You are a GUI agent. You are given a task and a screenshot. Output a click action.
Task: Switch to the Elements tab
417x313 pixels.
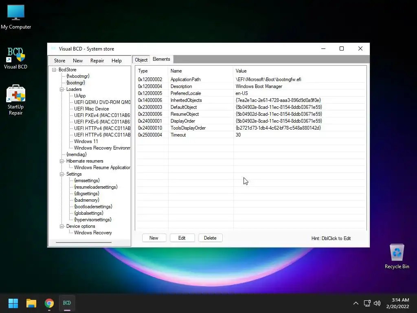[161, 59]
